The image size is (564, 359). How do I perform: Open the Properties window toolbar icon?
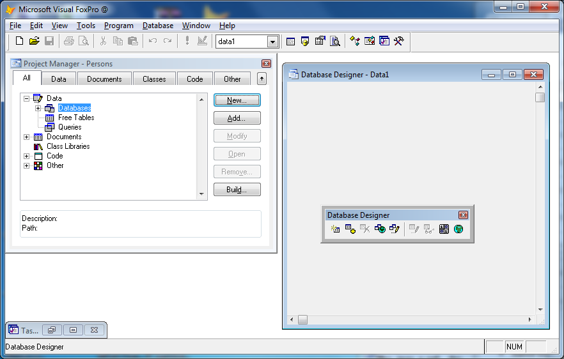coord(320,42)
